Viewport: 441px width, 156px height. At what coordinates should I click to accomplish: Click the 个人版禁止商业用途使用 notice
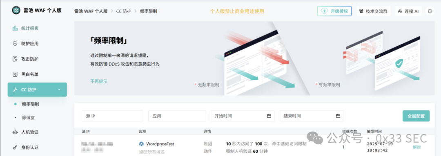click(x=237, y=11)
